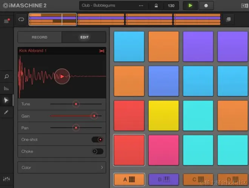Open the search browser magnifier icon

(6, 76)
